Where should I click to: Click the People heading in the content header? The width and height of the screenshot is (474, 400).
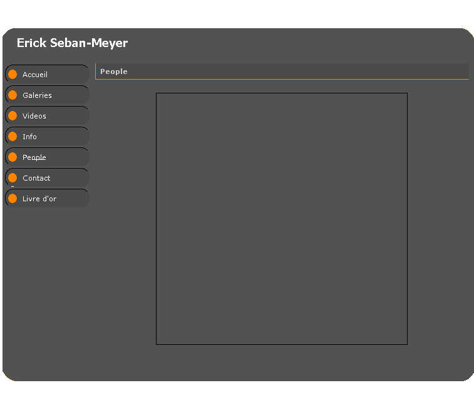[114, 71]
